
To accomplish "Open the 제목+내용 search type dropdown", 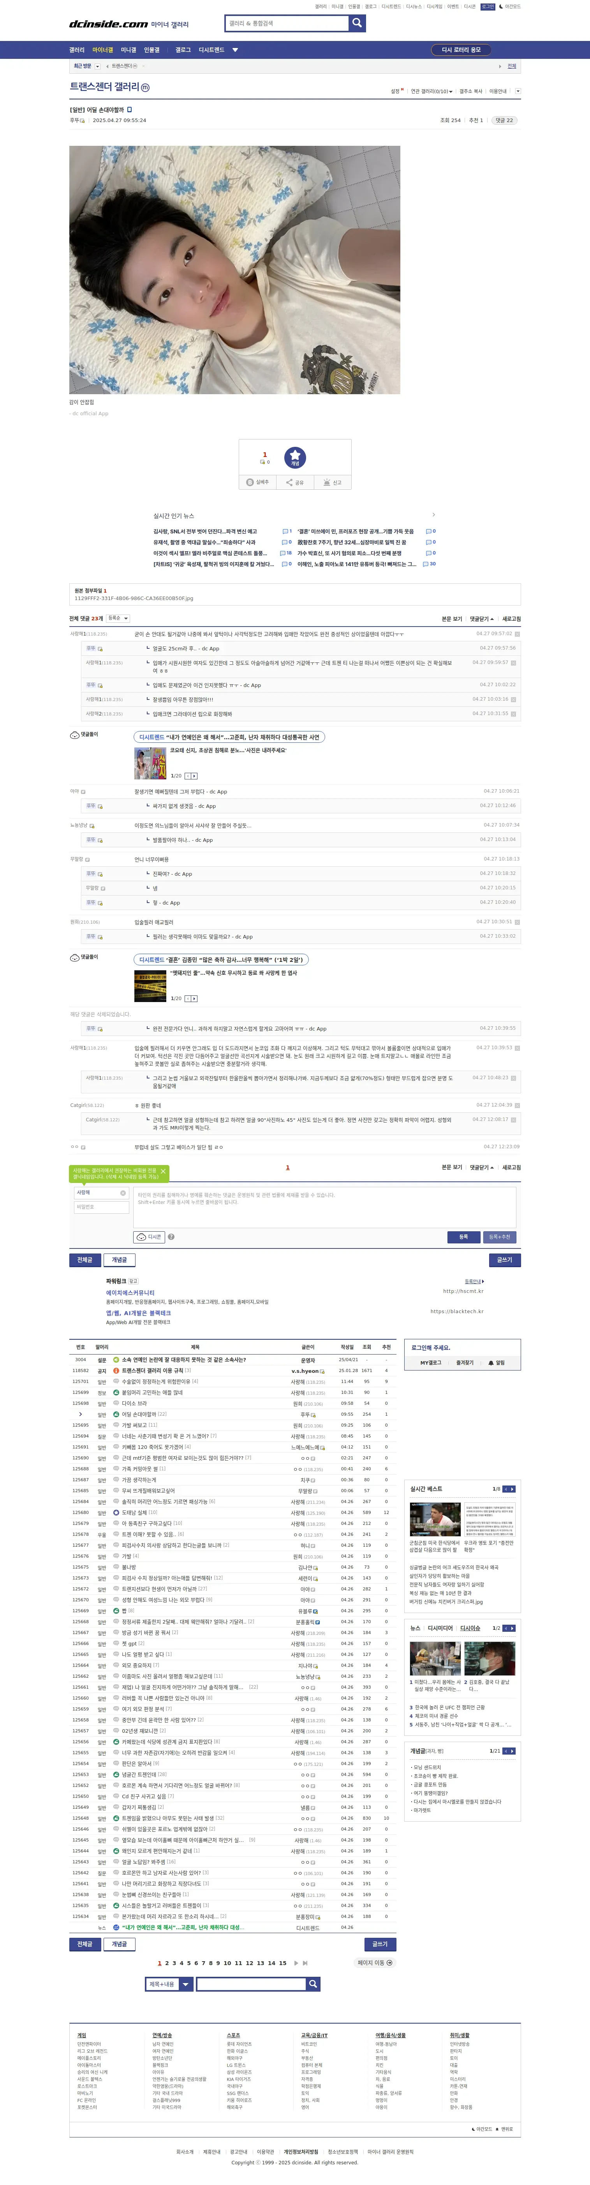I will pyautogui.click(x=169, y=1984).
